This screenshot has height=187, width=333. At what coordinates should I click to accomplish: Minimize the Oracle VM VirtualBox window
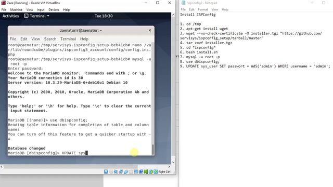[146, 3]
